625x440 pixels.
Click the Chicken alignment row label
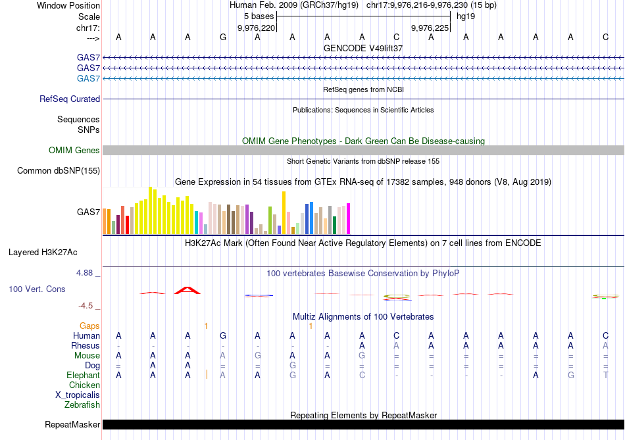[x=84, y=385]
